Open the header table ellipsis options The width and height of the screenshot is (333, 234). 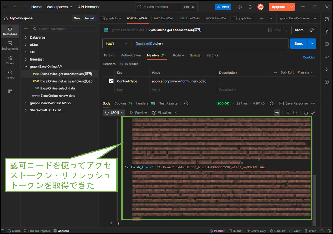(x=276, y=72)
